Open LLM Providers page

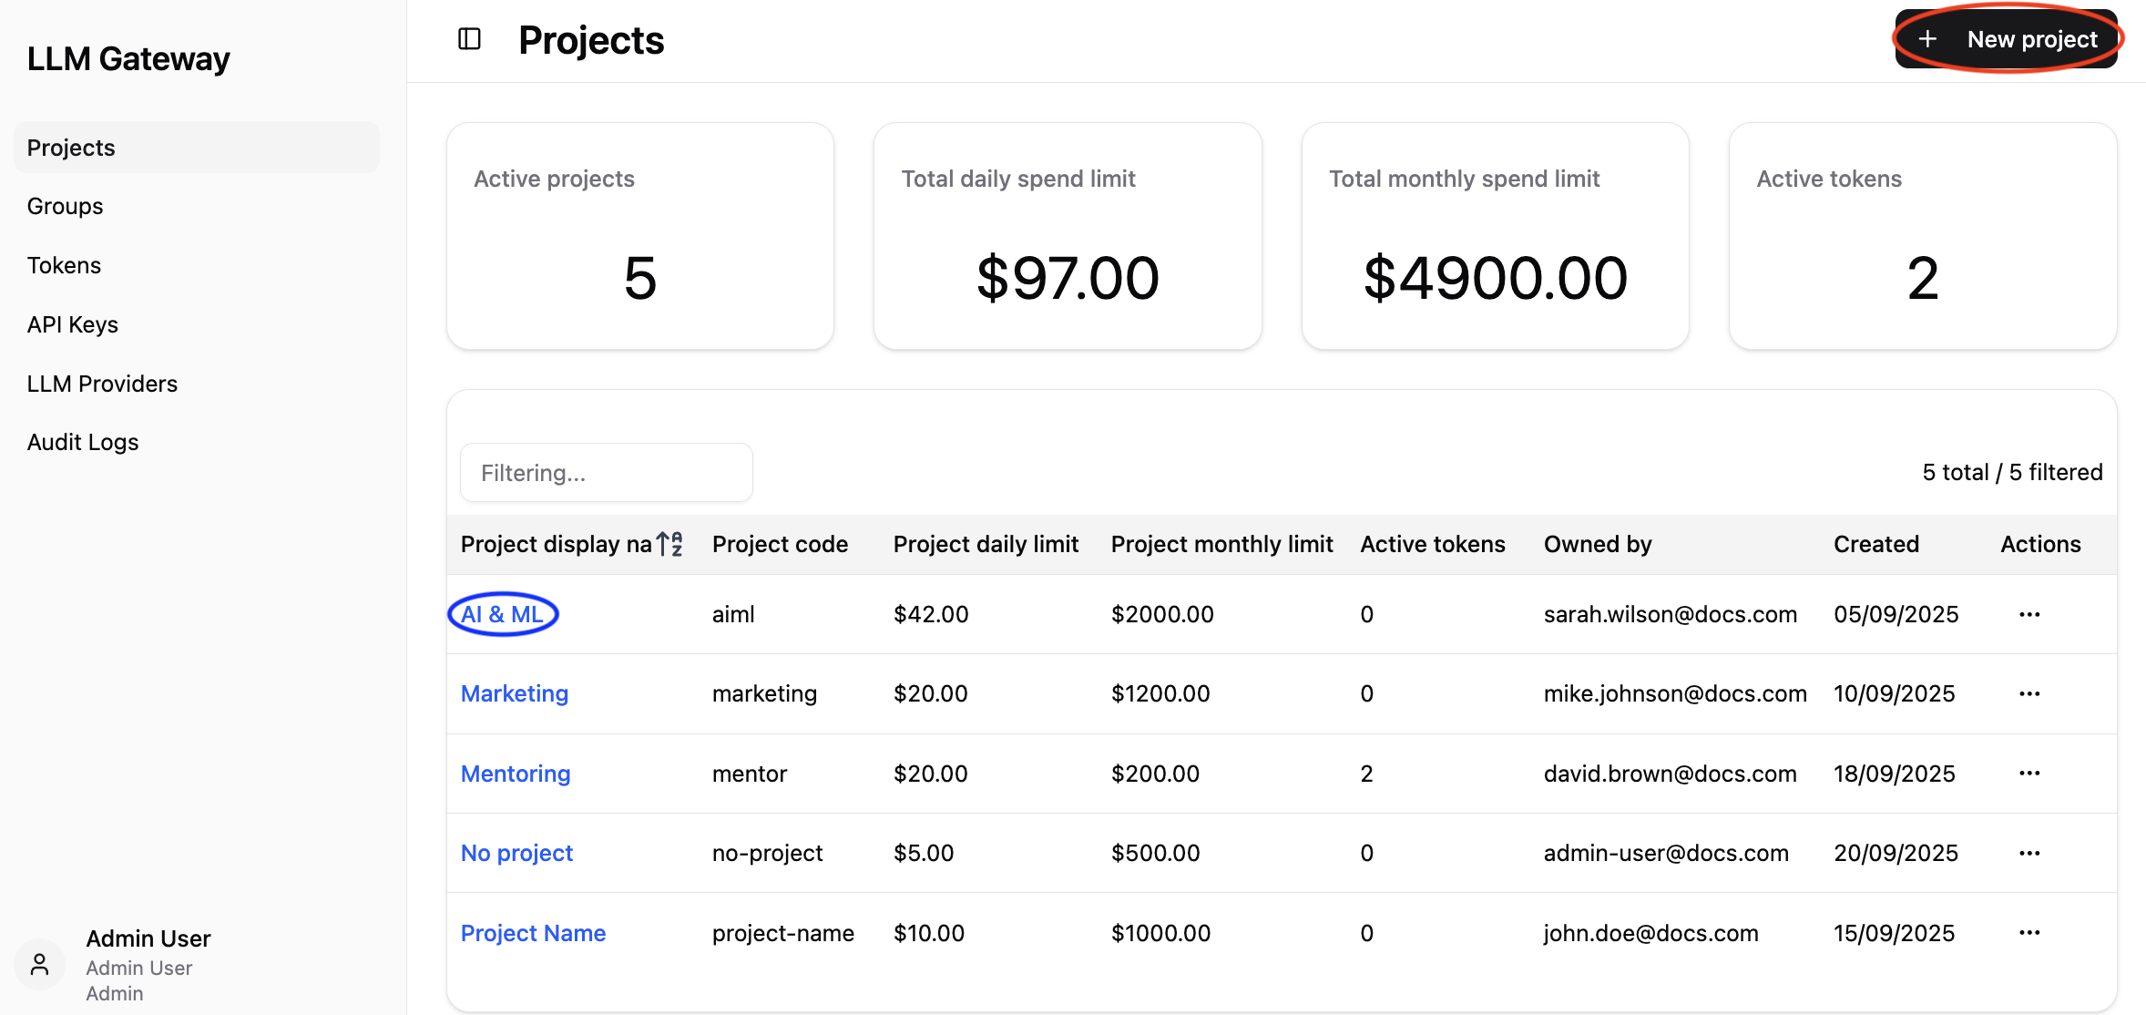point(102,384)
